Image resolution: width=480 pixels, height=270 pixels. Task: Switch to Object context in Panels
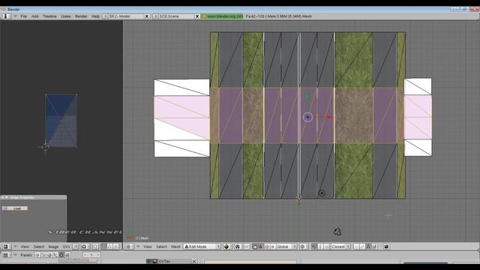click(55, 255)
